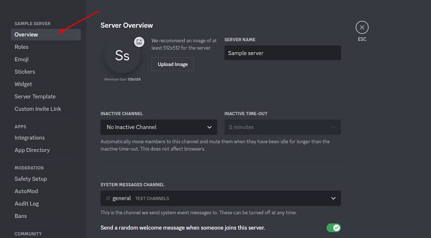This screenshot has height=238, width=431.
Task: Click the Upload Image button
Action: pyautogui.click(x=173, y=64)
